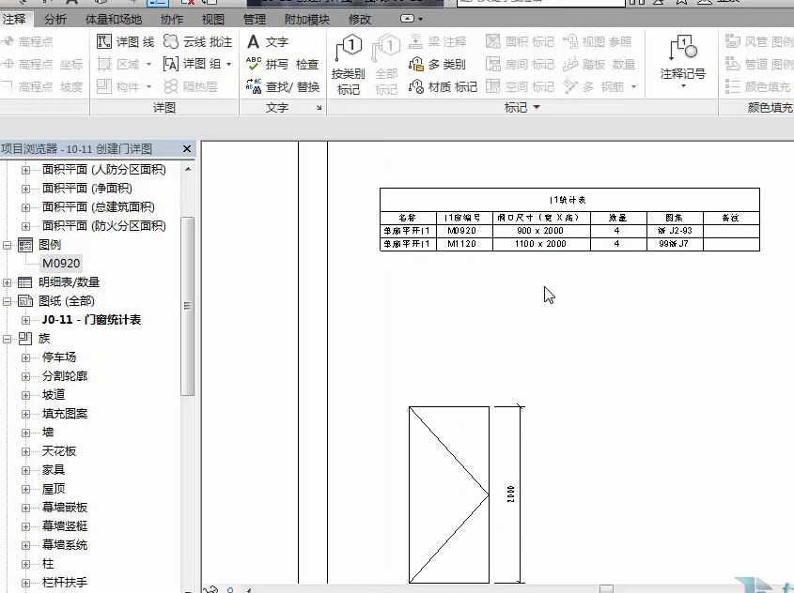Select J0-11 - 门窗统计表 sheet in browser
This screenshot has height=593, width=794.
pos(91,320)
